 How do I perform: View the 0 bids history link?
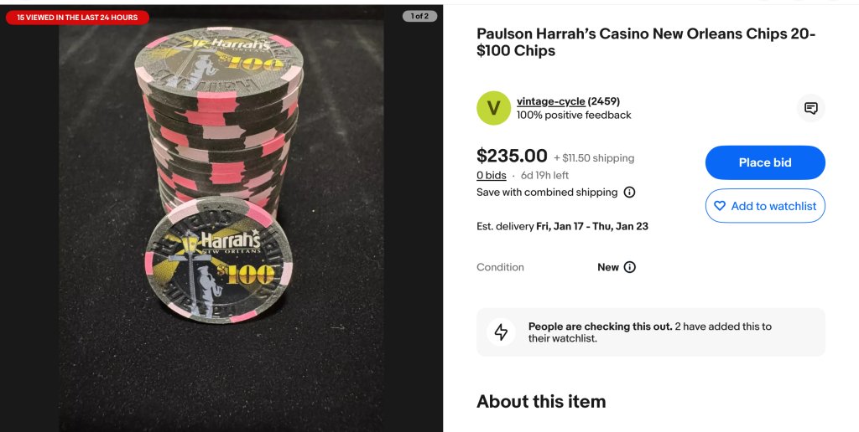tap(491, 176)
